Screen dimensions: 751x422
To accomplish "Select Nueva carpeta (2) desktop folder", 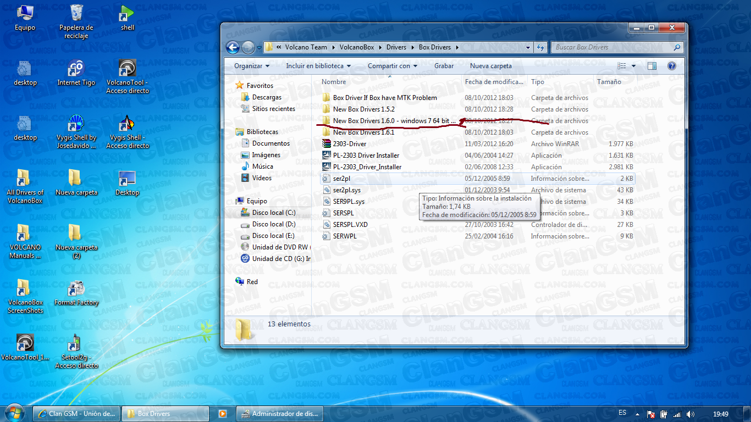I will click(x=76, y=241).
